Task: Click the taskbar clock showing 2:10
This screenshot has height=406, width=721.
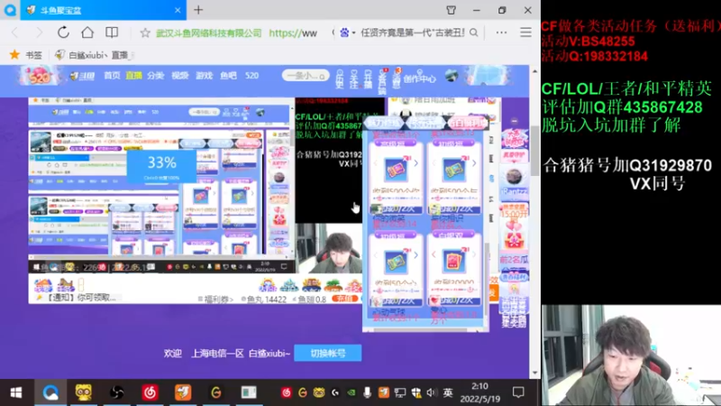Action: (x=480, y=392)
